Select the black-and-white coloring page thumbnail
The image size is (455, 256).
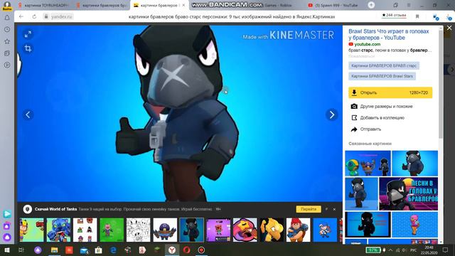[139, 230]
